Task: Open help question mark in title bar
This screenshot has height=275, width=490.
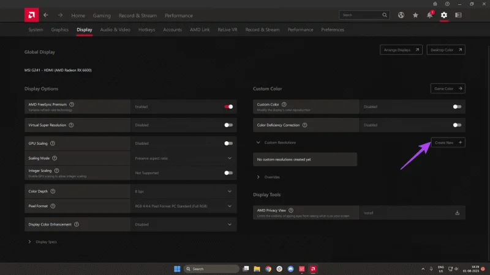Action: tap(447, 4)
